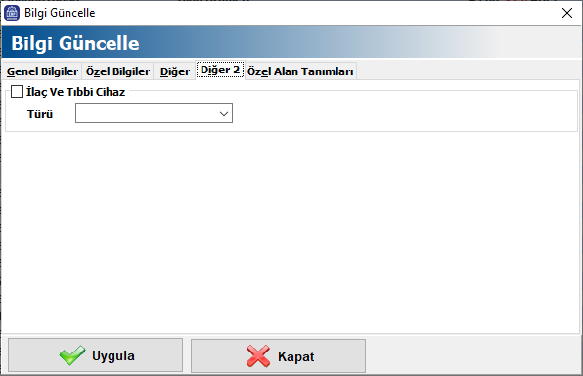Image resolution: width=583 pixels, height=376 pixels.
Task: Click the blue Bilgi Güncelle header banner
Action: click(x=291, y=43)
